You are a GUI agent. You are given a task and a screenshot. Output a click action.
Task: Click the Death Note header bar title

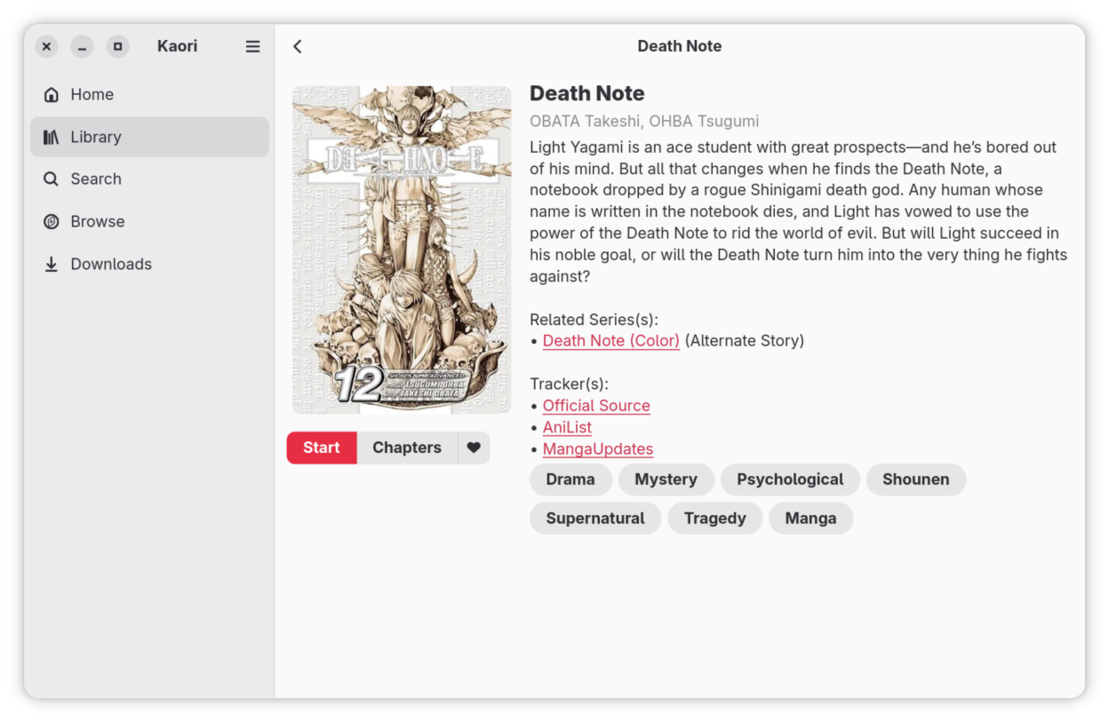(x=680, y=46)
